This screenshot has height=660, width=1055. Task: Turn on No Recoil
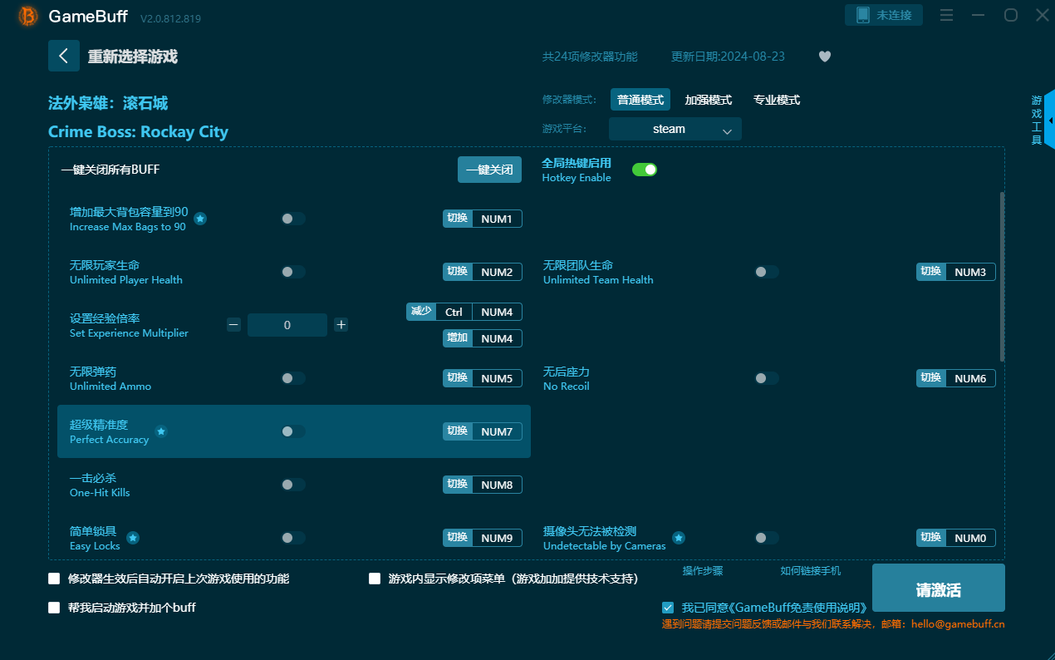coord(767,378)
